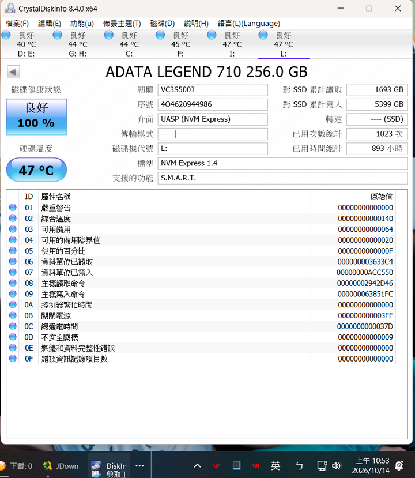Click the power on count 1023 次

click(377, 134)
